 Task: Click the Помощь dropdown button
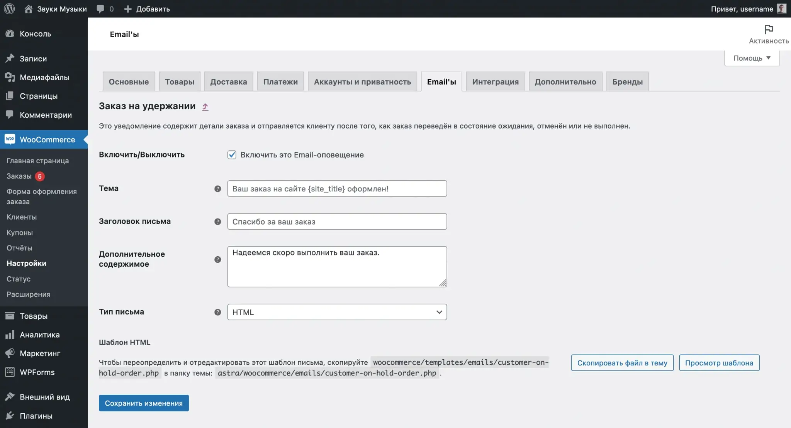[751, 58]
